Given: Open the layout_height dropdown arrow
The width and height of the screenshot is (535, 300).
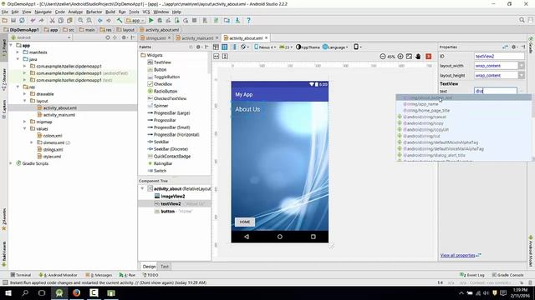Looking at the screenshot, I should pos(522,75).
